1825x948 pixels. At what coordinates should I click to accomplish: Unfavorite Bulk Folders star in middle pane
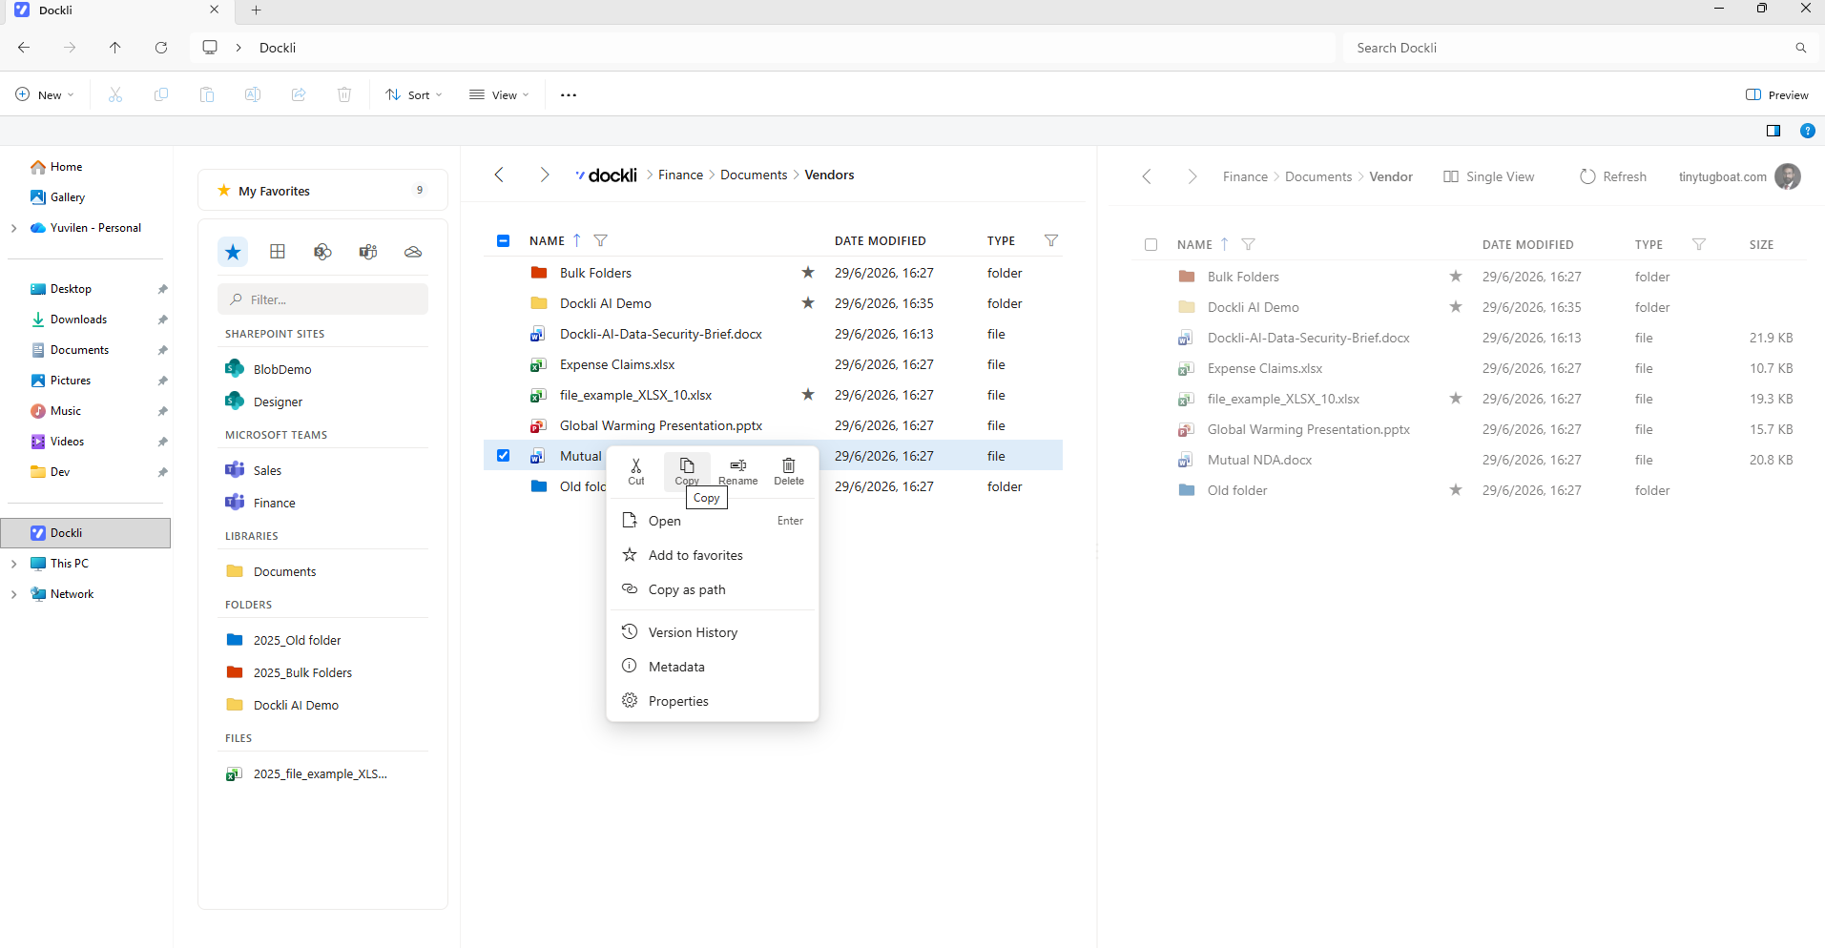808,273
